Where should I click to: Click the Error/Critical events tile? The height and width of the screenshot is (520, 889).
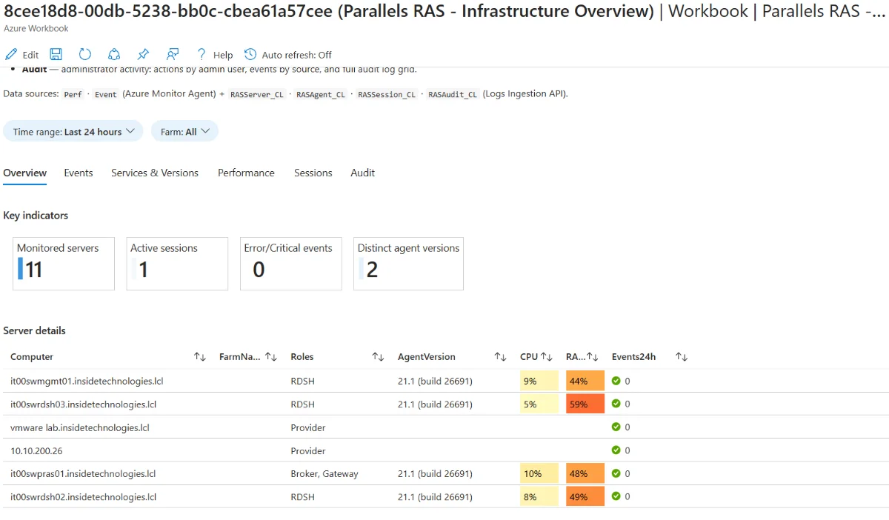(x=290, y=264)
